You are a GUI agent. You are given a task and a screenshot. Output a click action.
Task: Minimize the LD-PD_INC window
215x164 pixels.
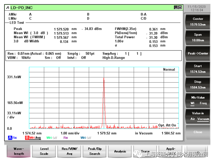pyautogui.click(x=176, y=7)
